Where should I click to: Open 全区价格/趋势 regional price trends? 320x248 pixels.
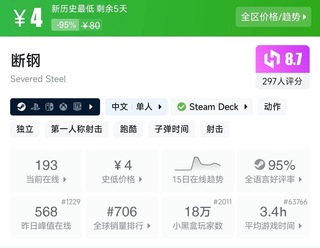tap(274, 17)
